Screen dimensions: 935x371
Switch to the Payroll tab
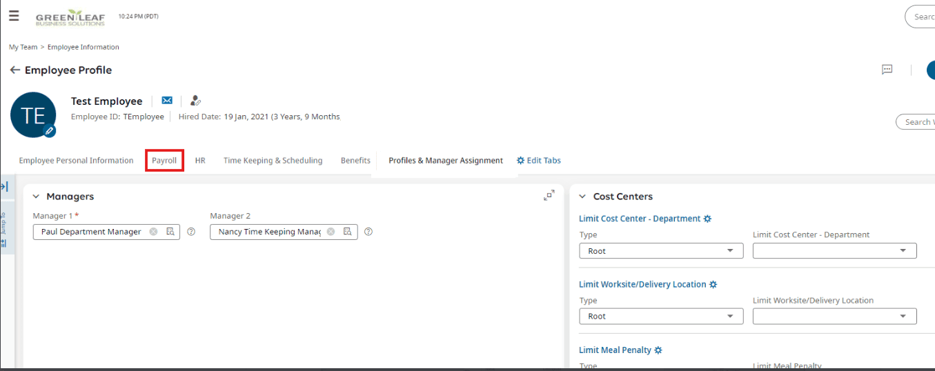click(x=164, y=161)
